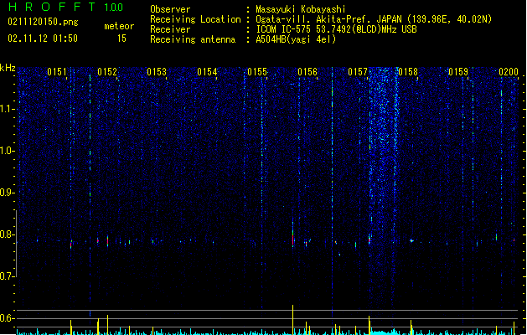527x335 pixels.
Task: Click the 0.8 kHz axis label
Action: pos(7,234)
